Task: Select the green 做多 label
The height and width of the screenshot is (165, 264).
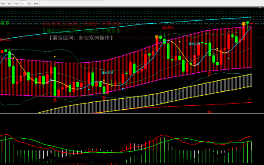Action: [5, 23]
